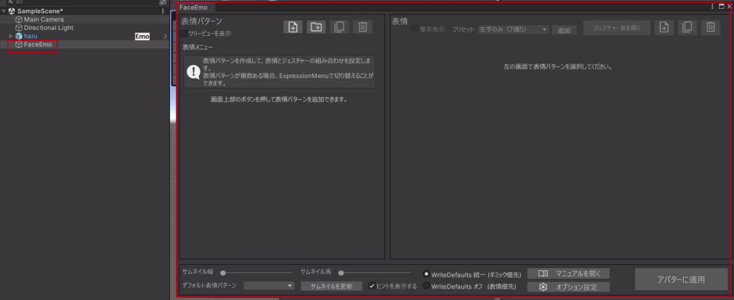The image size is (734, 300).
Task: Open the option settings button
Action: click(x=568, y=287)
